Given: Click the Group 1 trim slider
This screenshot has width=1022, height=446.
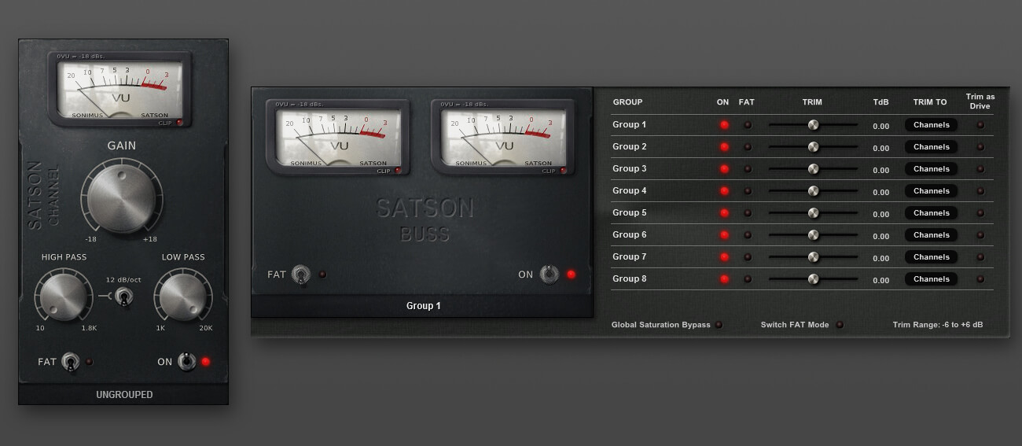Looking at the screenshot, I should [813, 125].
